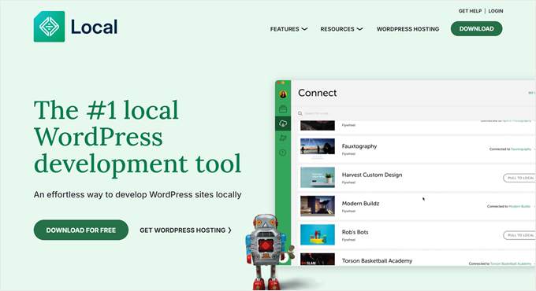
Task: Open the Features dropdown menu
Action: [x=288, y=29]
